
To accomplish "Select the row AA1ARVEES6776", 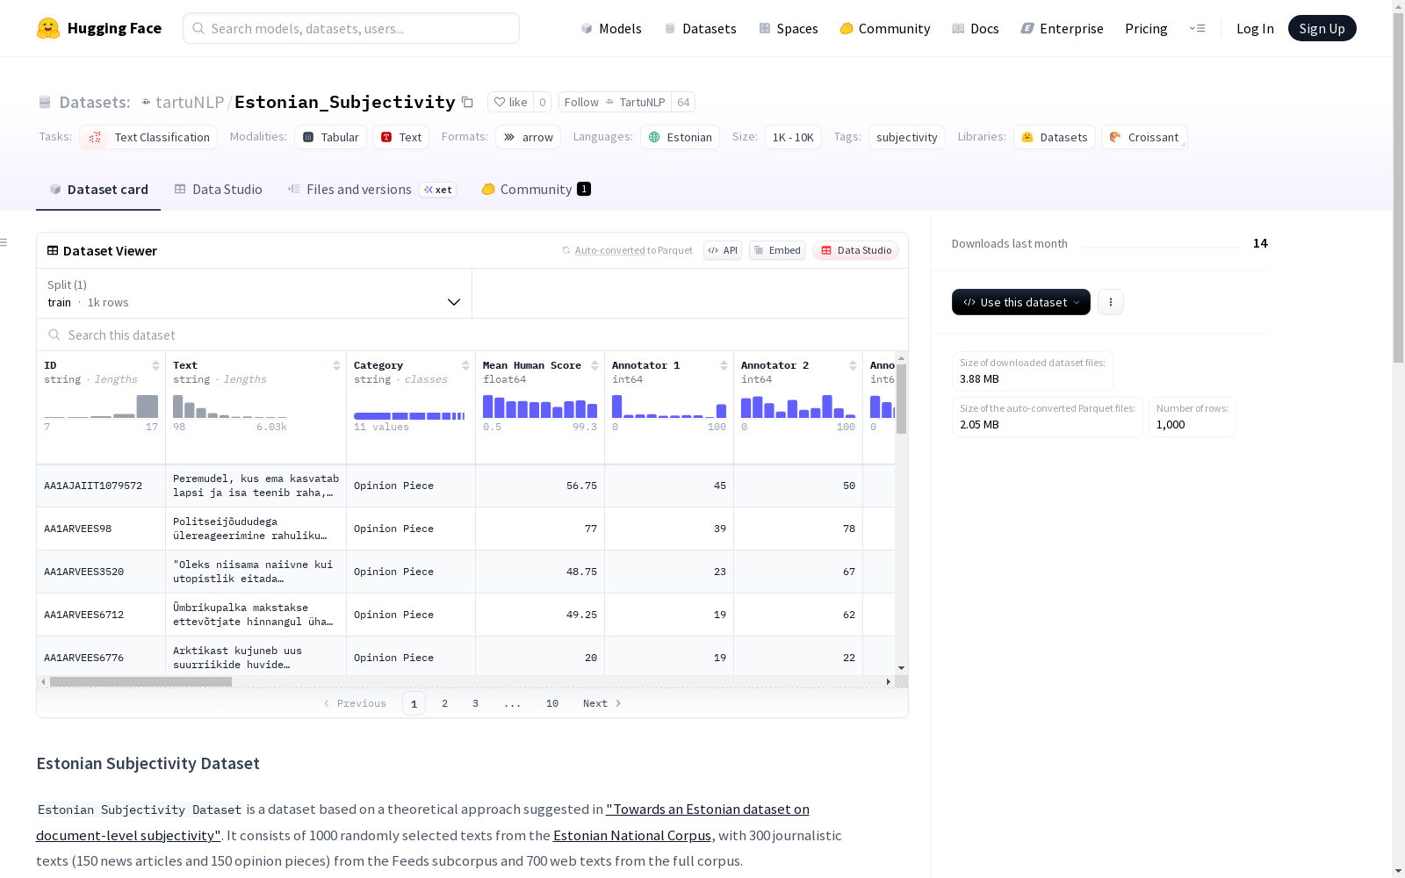I will [x=466, y=657].
